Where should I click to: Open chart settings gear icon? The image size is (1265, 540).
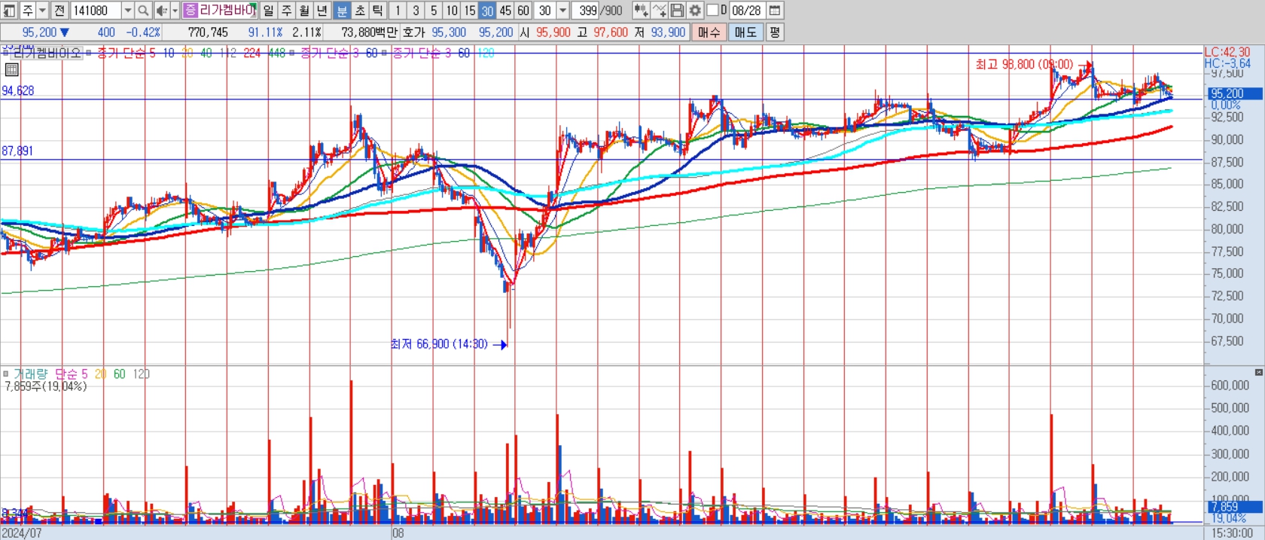[695, 11]
